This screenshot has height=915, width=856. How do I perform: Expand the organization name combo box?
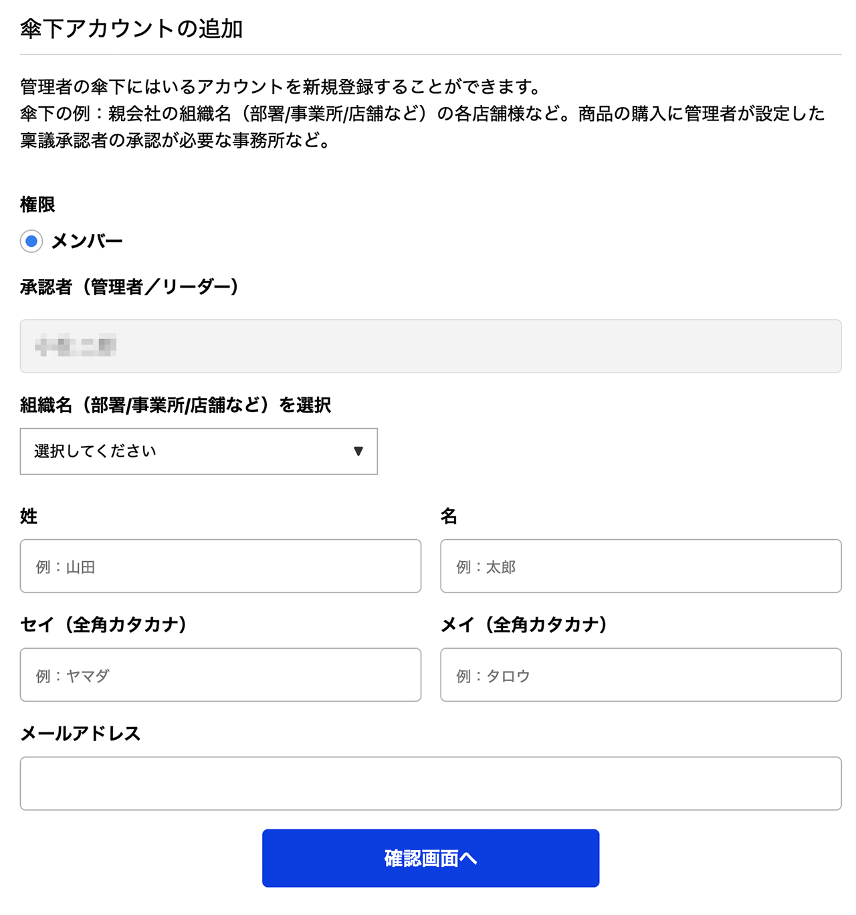coord(199,451)
